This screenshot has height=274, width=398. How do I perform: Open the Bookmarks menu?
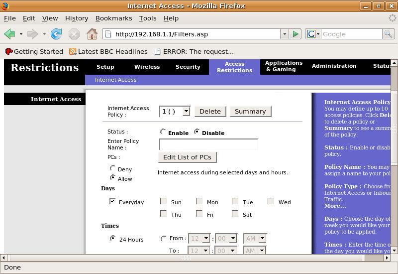pos(113,18)
